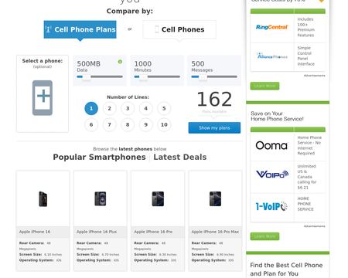
Task: Select 1 as number of lines
Action: [x=91, y=108]
